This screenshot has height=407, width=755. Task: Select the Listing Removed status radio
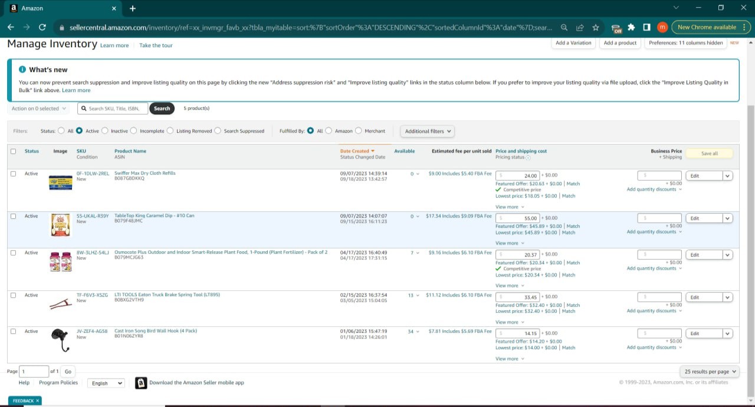pyautogui.click(x=170, y=131)
